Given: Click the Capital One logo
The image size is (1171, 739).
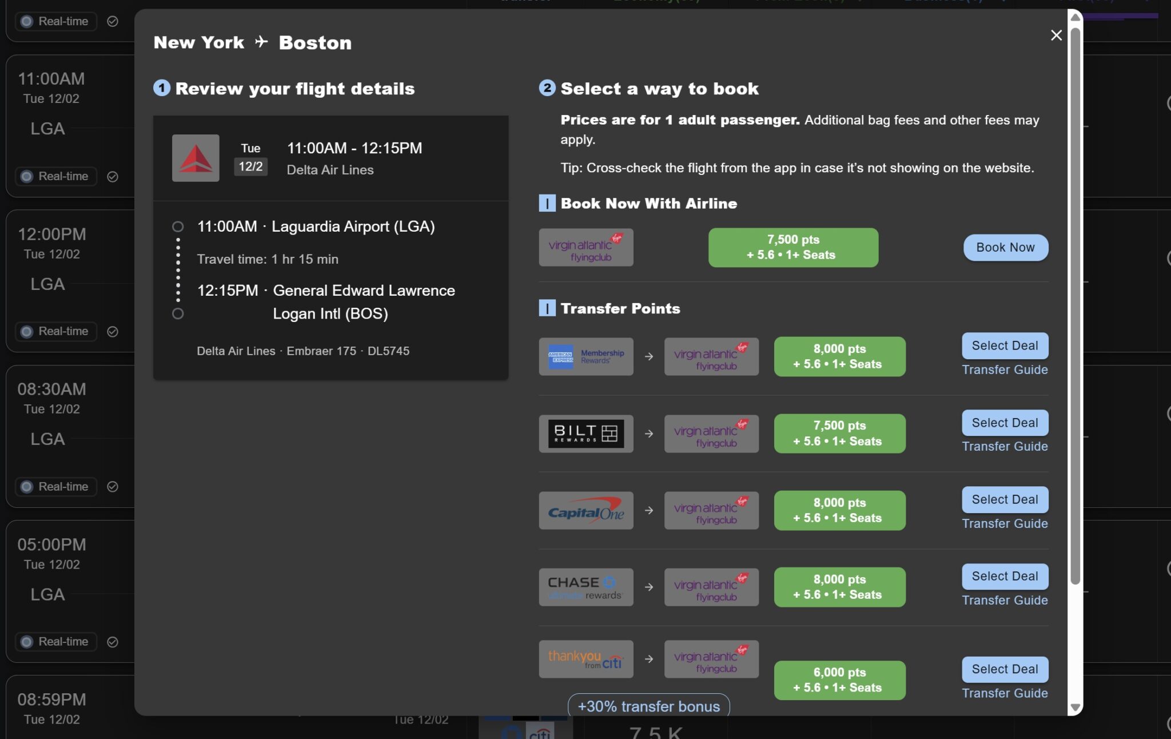Looking at the screenshot, I should [x=585, y=510].
